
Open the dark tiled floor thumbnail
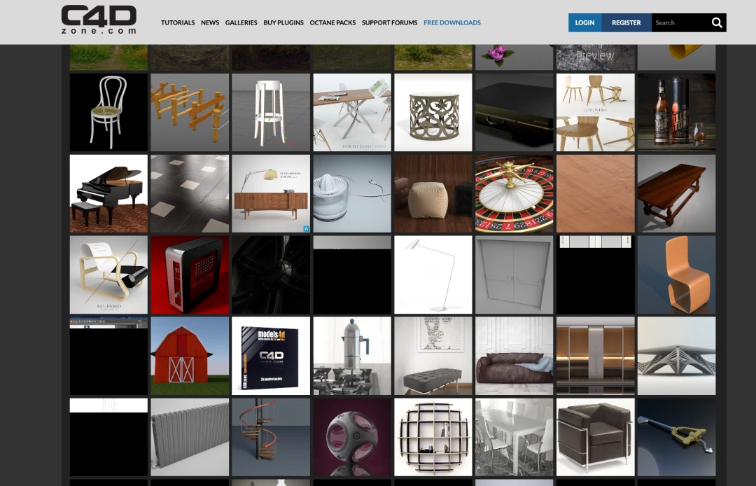pyautogui.click(x=190, y=194)
